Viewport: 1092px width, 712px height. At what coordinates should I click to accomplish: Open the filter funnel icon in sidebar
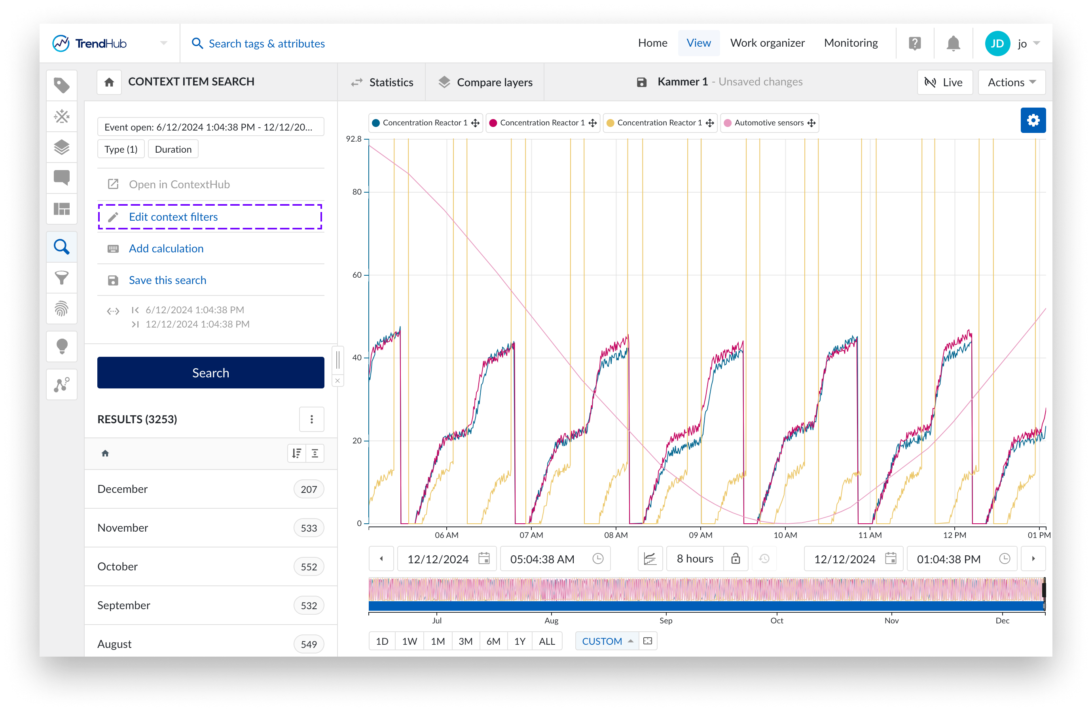pos(61,278)
